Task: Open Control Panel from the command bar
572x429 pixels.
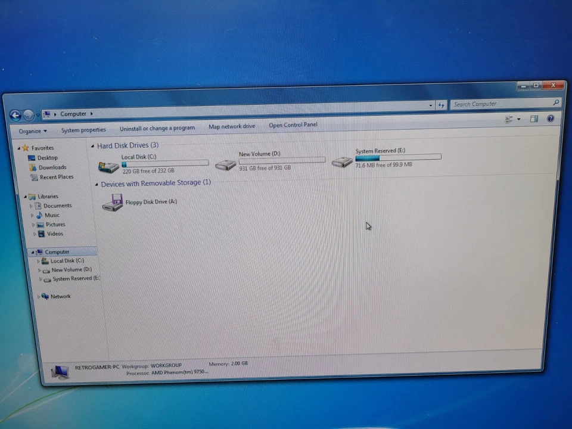Action: point(293,125)
